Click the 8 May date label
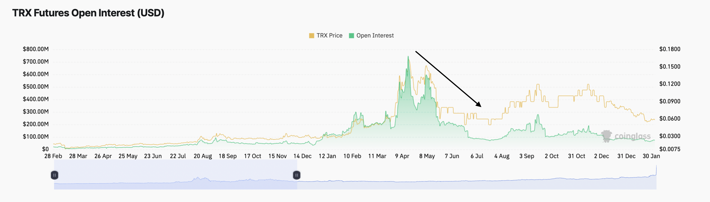The image size is (710, 202). pyautogui.click(x=427, y=156)
